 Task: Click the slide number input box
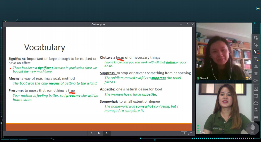point(184,133)
